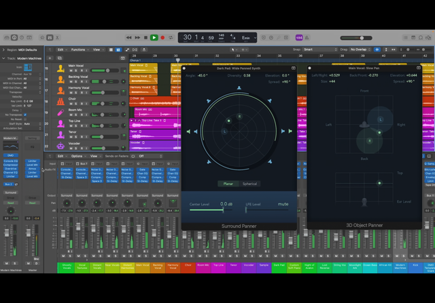Open the left-click pointer tool menu
The width and height of the screenshot is (435, 303).
pos(233,49)
